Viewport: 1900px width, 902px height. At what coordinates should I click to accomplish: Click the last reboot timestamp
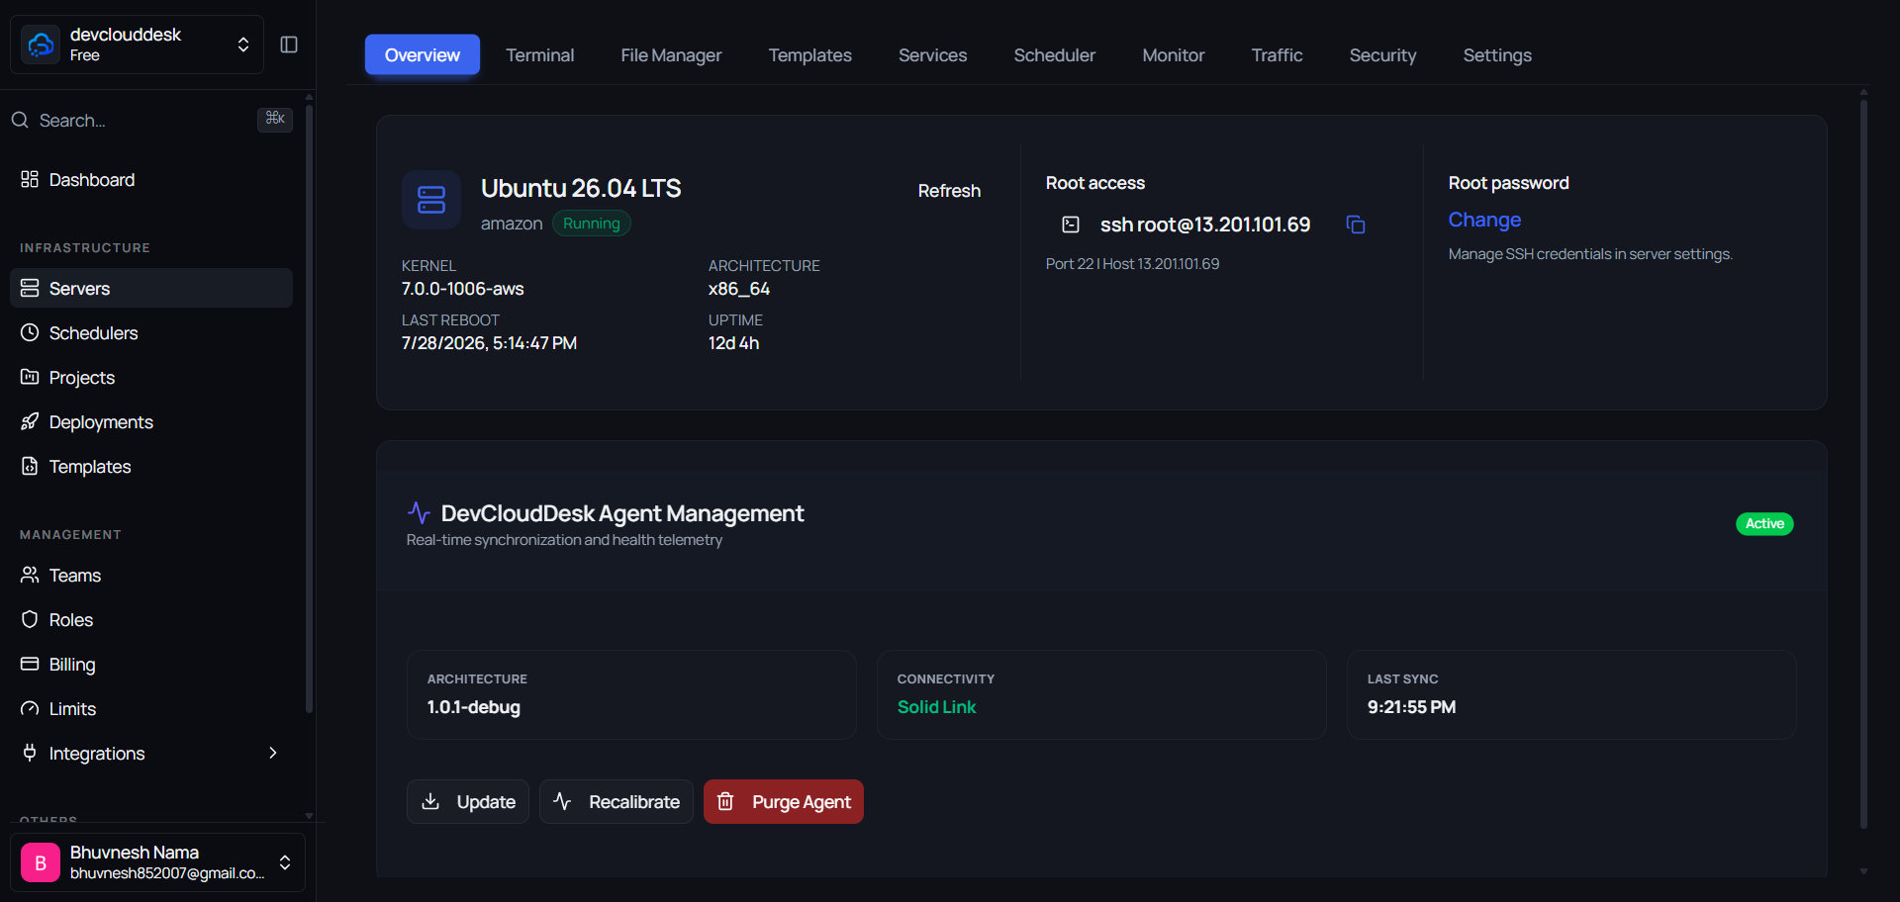[x=489, y=343]
